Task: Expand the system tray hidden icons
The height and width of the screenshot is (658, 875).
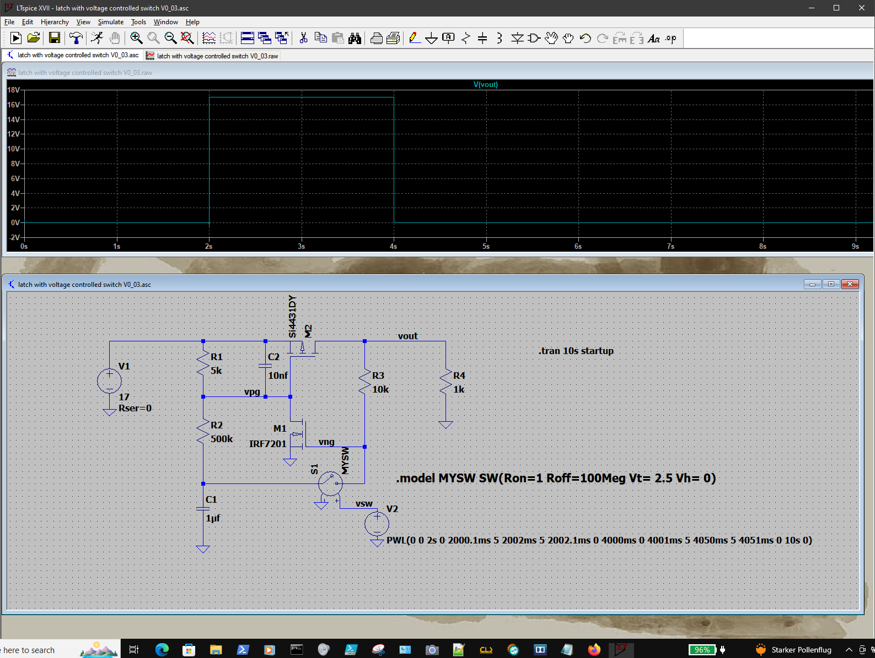Action: (x=849, y=650)
